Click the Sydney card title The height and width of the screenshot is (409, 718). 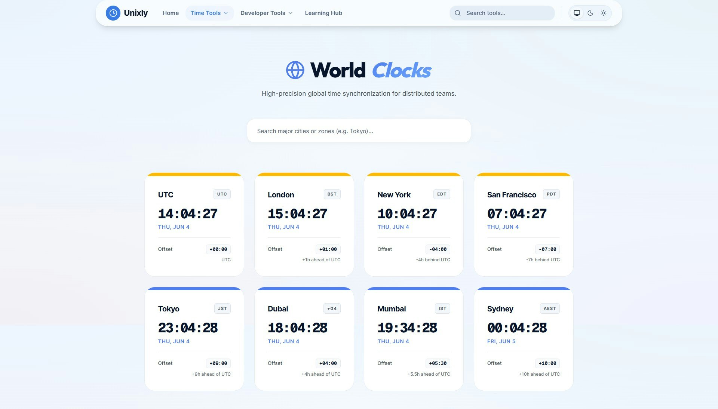500,309
